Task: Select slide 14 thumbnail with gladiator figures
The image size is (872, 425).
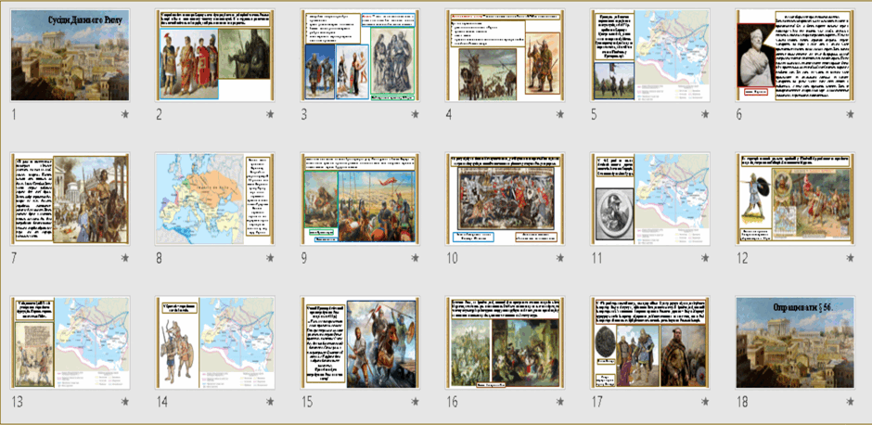Action: click(x=215, y=342)
